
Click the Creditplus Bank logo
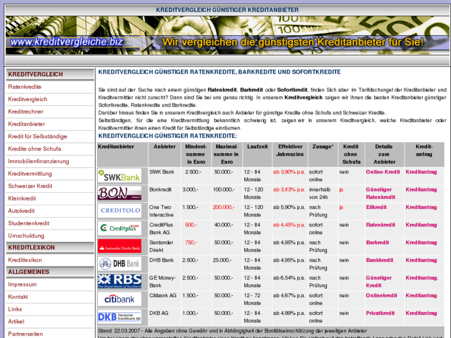pos(119,228)
